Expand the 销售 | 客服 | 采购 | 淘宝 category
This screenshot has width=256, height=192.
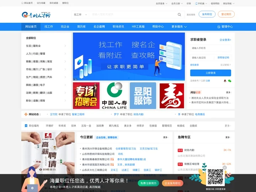tap(46, 62)
